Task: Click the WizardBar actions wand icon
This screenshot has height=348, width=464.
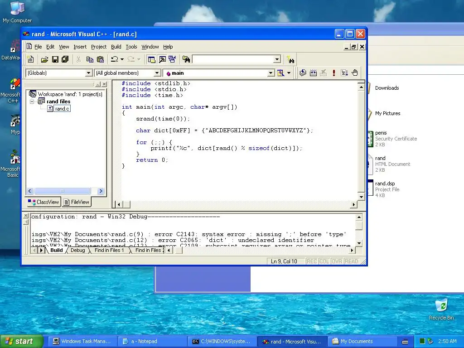Action: [x=280, y=73]
